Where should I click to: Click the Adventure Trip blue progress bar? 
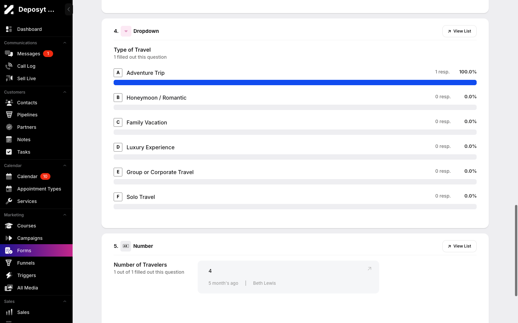295,83
